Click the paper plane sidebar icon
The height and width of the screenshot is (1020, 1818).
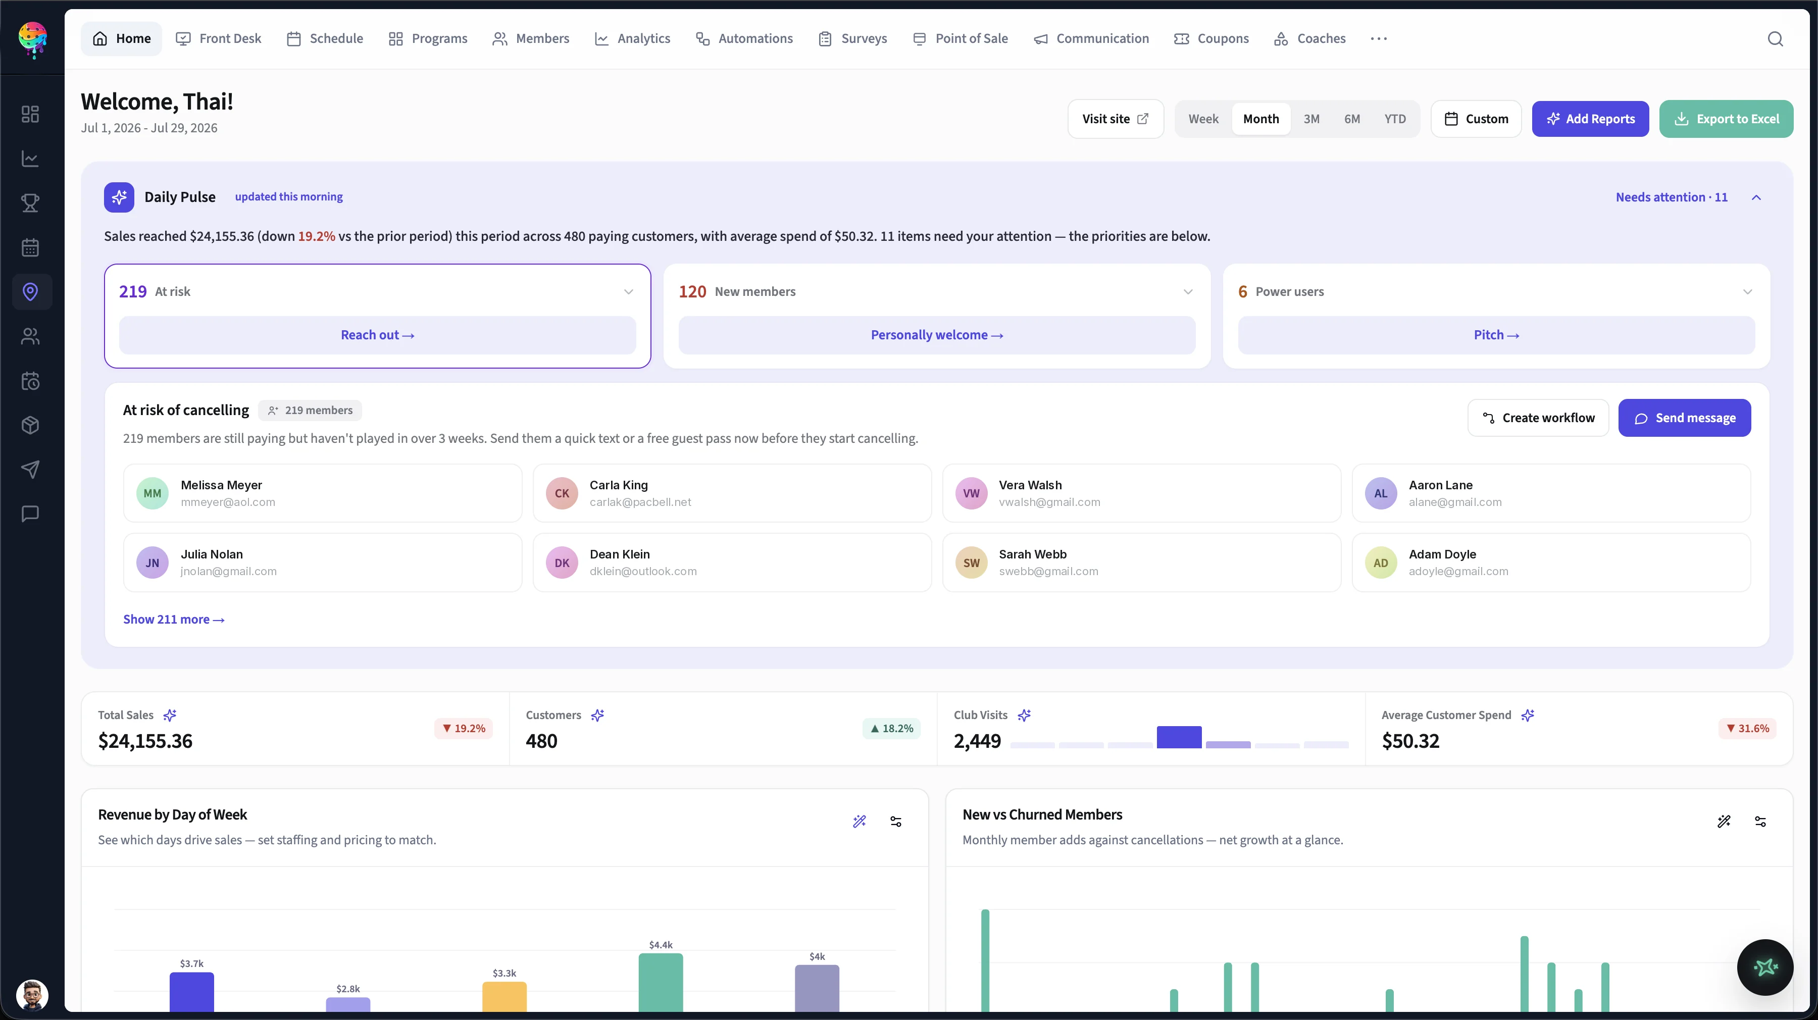(x=30, y=470)
